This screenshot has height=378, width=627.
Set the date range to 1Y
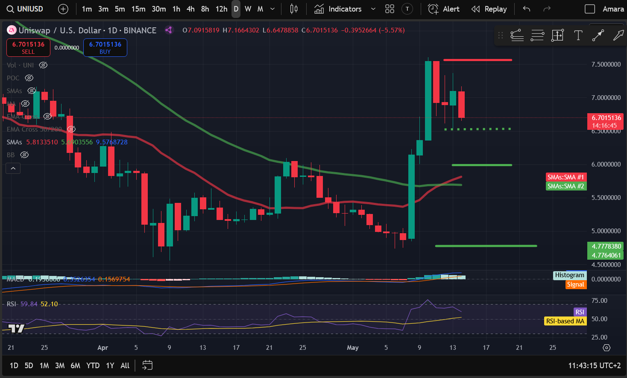click(110, 366)
